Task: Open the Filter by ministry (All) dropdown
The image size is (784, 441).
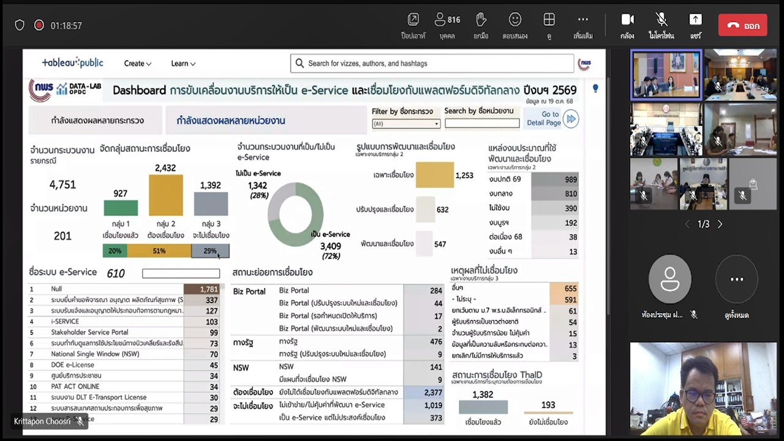Action: (406, 124)
